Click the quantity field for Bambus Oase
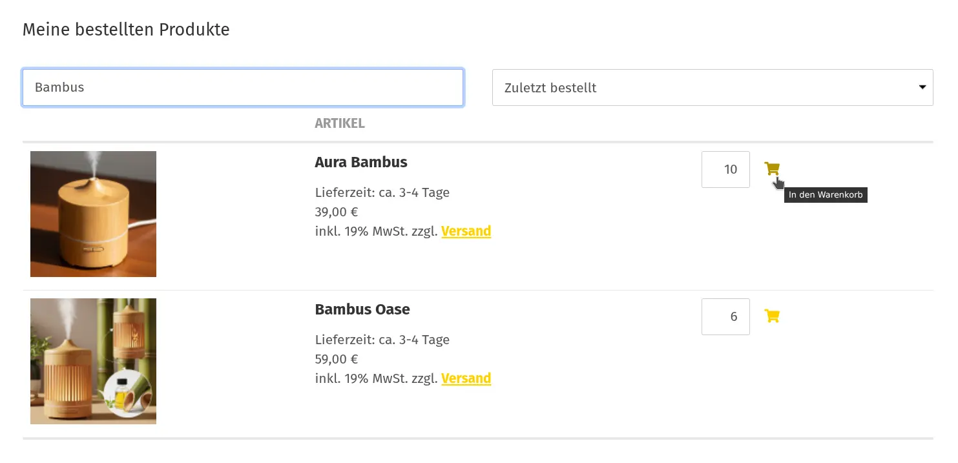 tap(725, 316)
